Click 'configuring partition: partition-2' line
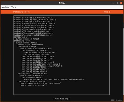The image size is (124, 102). [x=38, y=62]
